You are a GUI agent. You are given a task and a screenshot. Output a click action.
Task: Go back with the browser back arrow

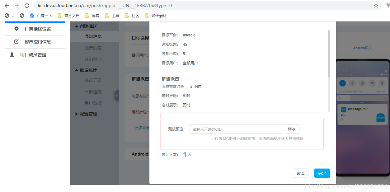[x=7, y=6]
